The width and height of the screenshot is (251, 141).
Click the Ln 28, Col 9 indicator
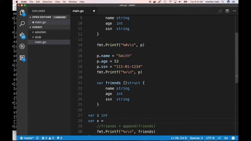179,138
